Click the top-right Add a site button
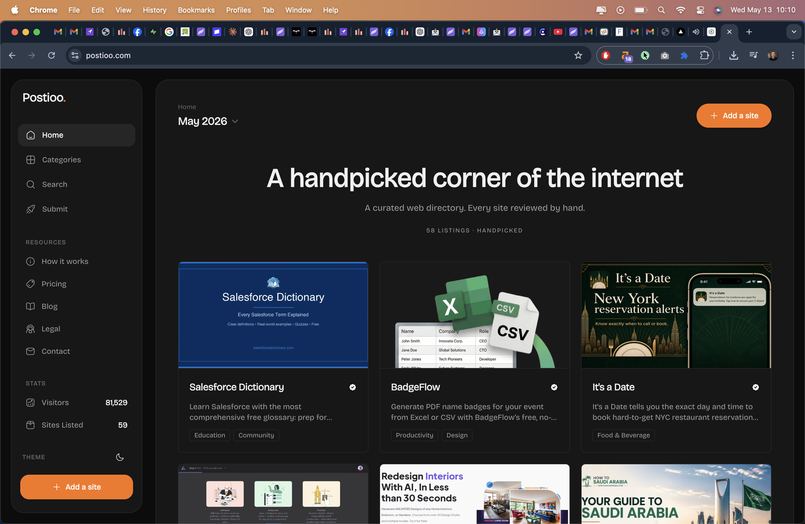 tap(734, 116)
